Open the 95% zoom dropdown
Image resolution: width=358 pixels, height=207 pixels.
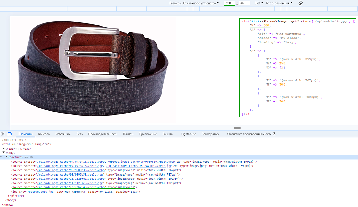pos(259,3)
